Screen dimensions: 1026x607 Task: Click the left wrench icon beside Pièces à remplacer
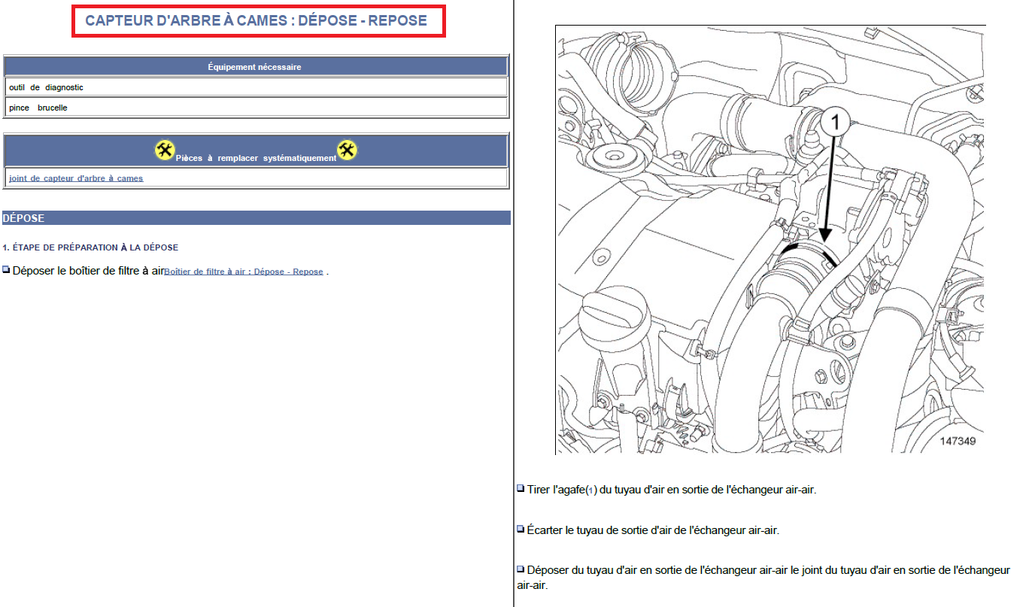[x=165, y=150]
